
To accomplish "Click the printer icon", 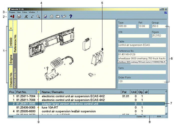I will pos(19,17).
